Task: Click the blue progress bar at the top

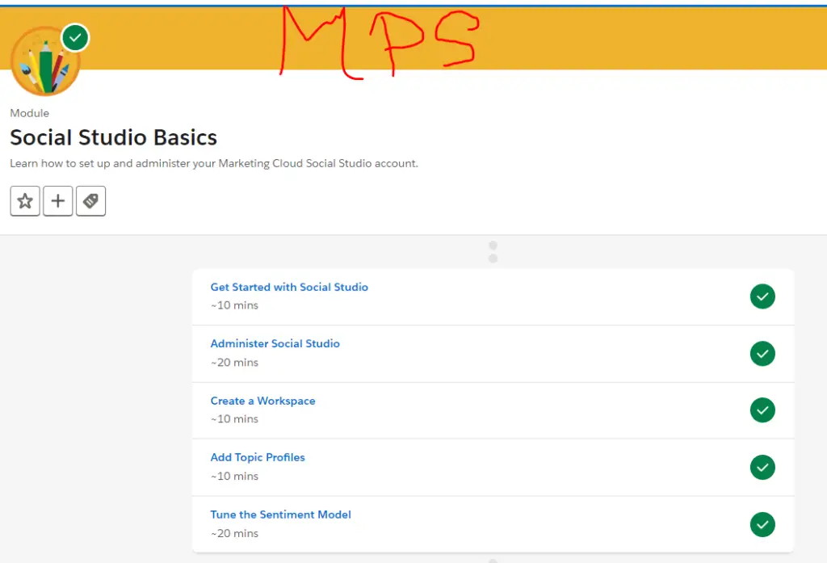Action: click(413, 2)
